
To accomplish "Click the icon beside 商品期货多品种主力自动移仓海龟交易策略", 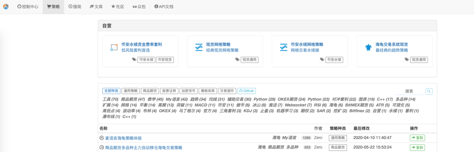I will click(102, 147).
